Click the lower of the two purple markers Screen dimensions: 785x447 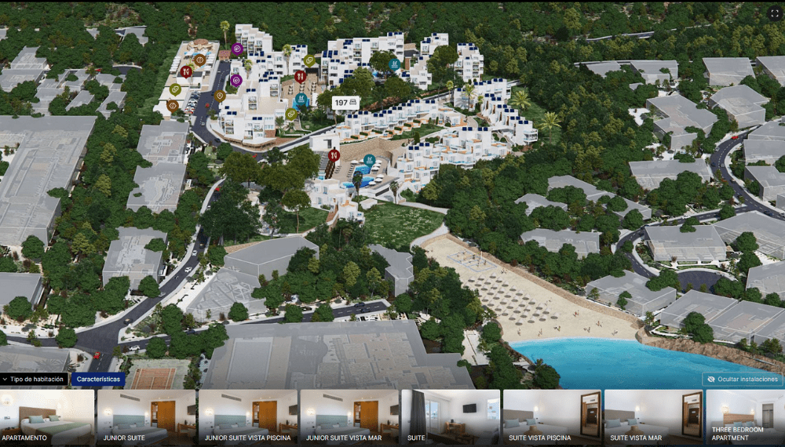[236, 80]
